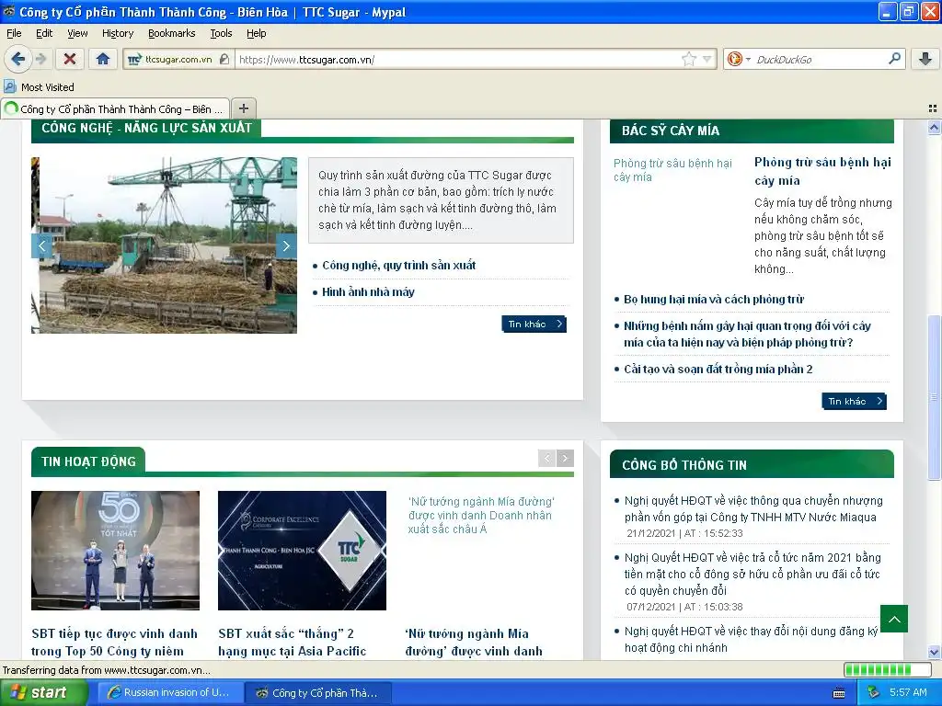This screenshot has width=942, height=706.
Task: Show next factory image in slider
Action: click(286, 245)
